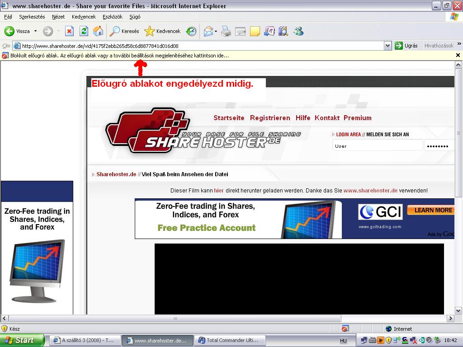Click the orange play tray icon
463x347 pixels.
pos(381,341)
